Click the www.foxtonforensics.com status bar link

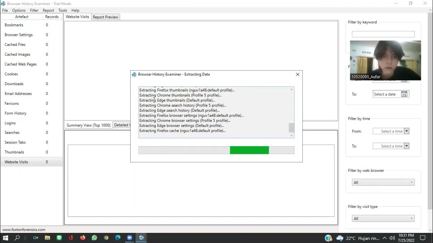point(24,230)
